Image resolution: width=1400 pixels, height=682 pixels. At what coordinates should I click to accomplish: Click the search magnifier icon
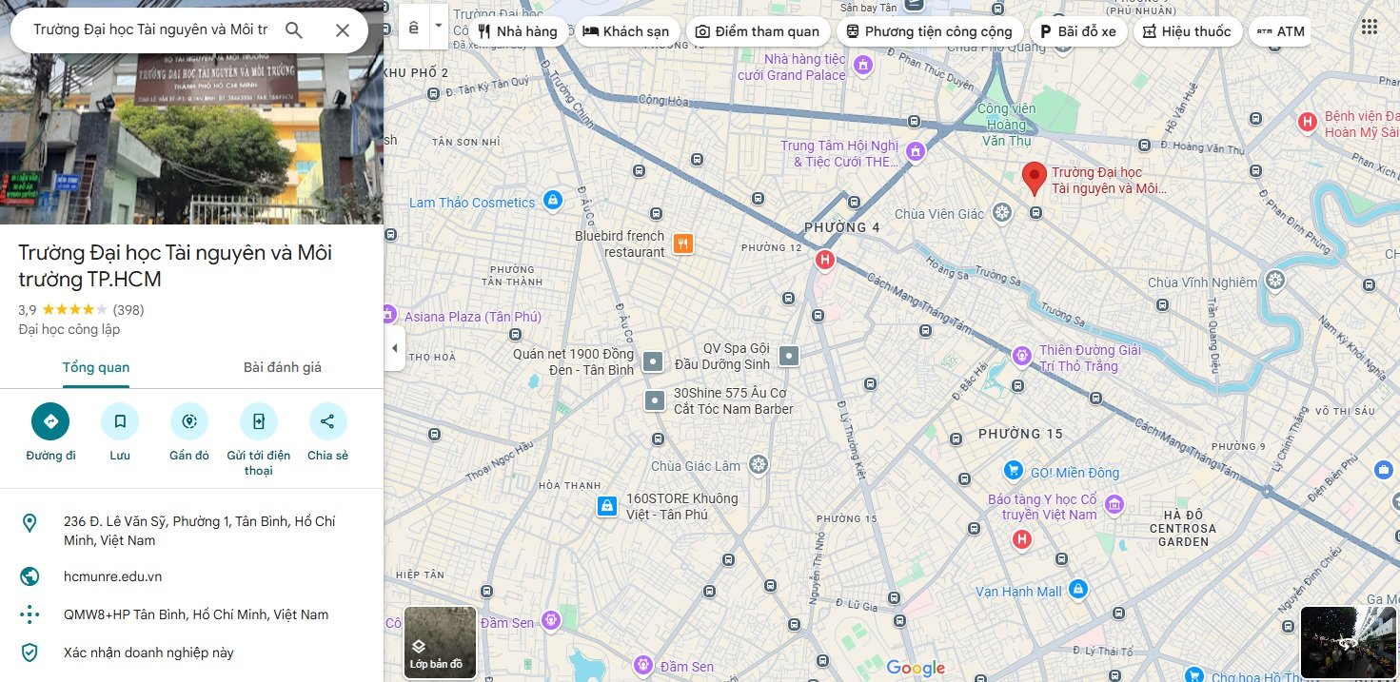(x=294, y=30)
